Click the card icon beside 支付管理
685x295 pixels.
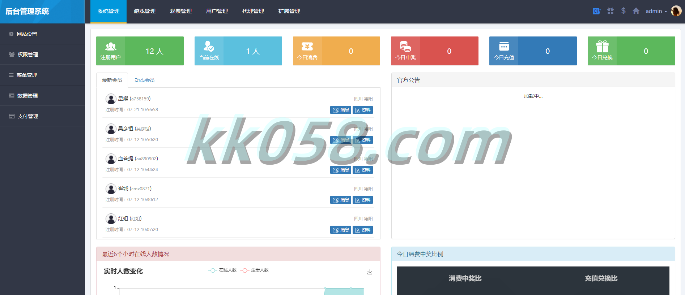pyautogui.click(x=12, y=116)
